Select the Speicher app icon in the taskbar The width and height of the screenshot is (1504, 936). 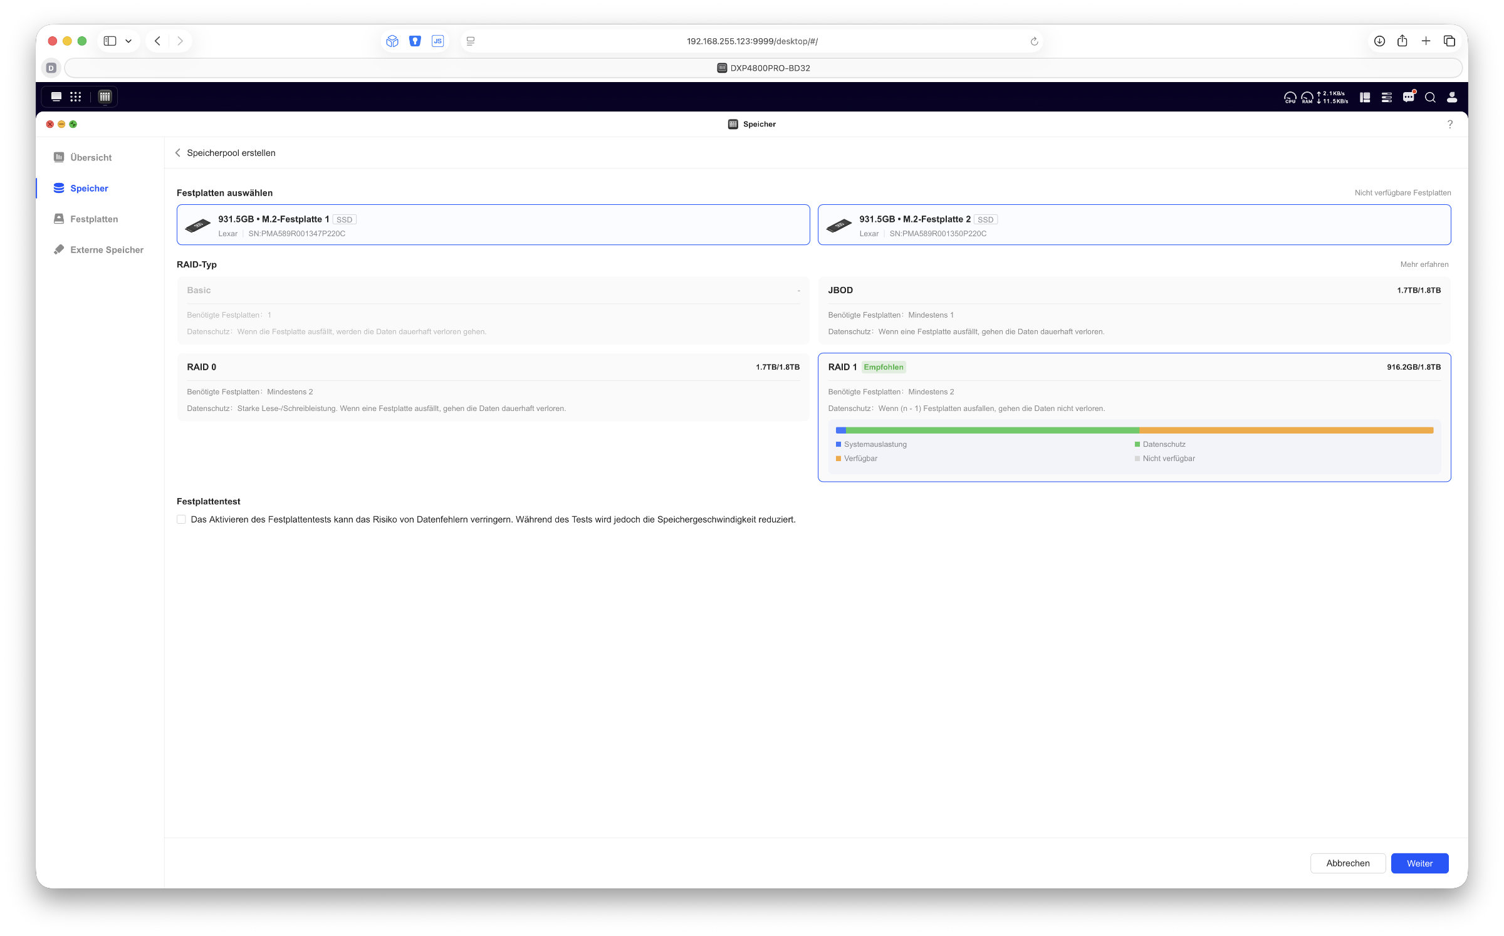tap(105, 96)
